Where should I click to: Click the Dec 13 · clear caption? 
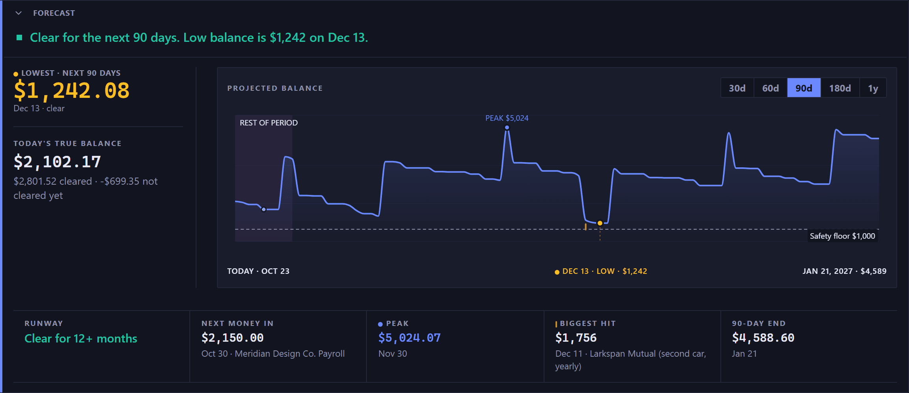pyautogui.click(x=39, y=108)
